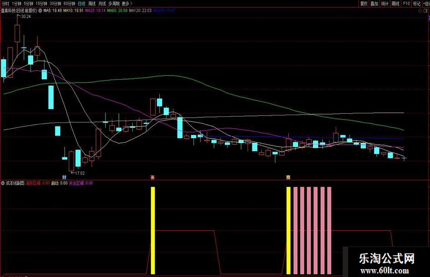Viewport: 430px width, 277px height.
Task: Click the second yellow signal bar
Action: point(288,231)
